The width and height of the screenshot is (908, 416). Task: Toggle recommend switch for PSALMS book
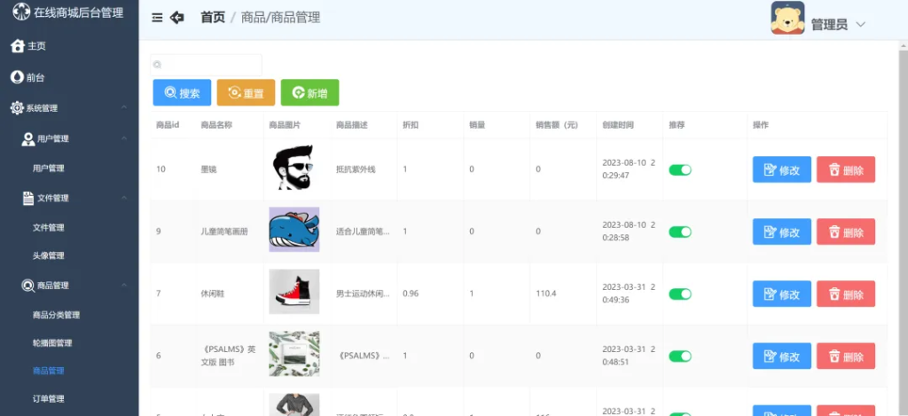(680, 356)
